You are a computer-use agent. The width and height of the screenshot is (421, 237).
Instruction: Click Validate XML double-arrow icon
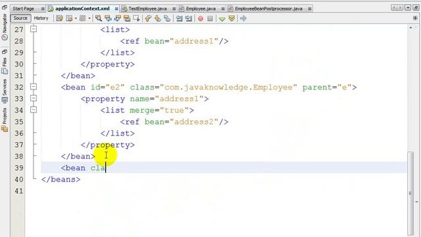click(232, 18)
